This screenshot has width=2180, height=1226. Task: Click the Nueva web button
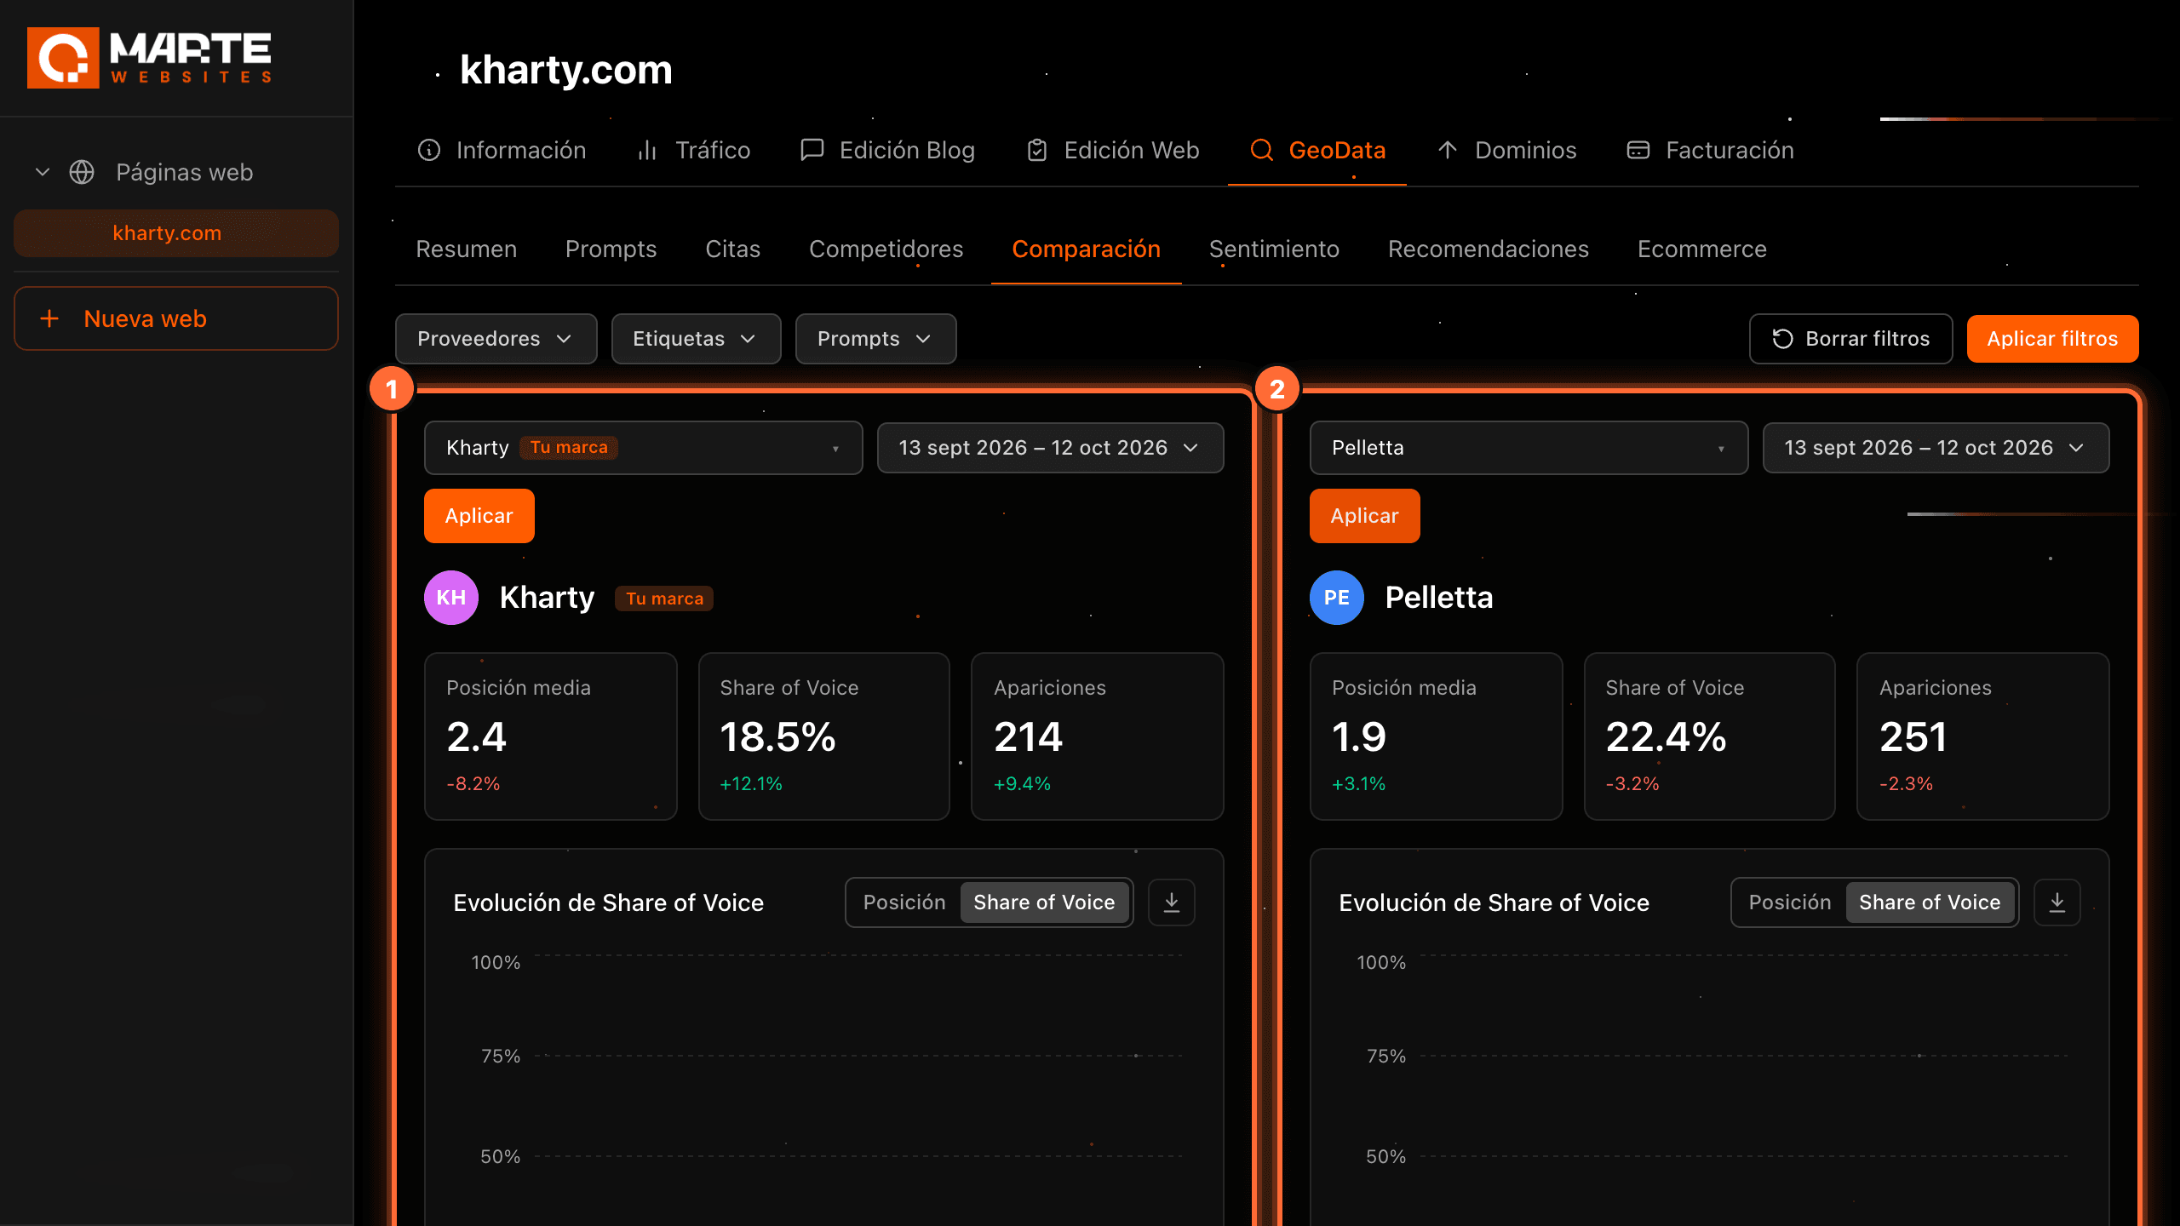click(175, 318)
